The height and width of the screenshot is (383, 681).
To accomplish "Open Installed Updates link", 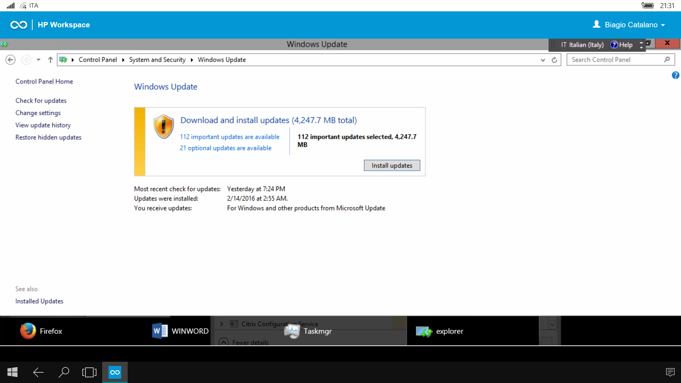I will click(39, 301).
